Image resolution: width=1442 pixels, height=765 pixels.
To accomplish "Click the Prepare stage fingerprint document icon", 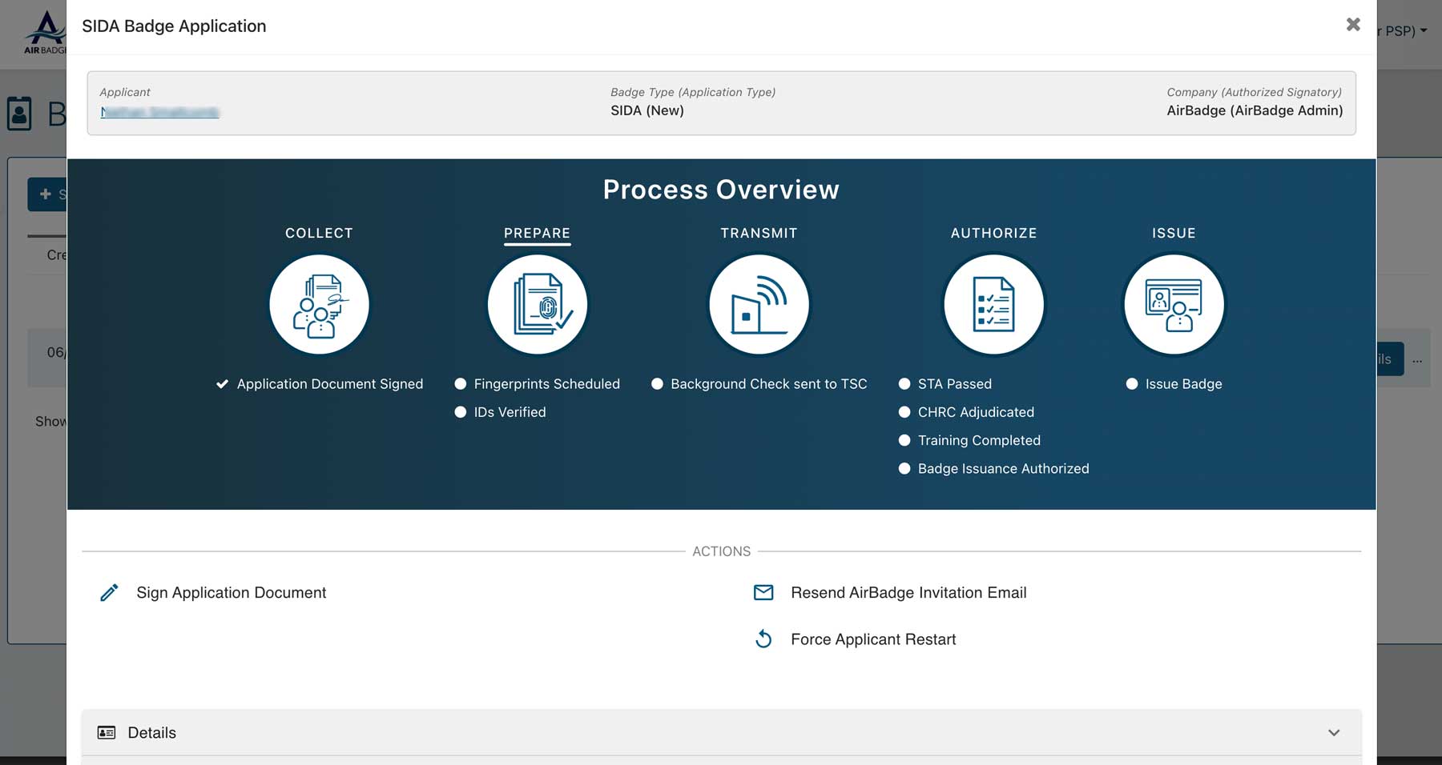I will (538, 305).
